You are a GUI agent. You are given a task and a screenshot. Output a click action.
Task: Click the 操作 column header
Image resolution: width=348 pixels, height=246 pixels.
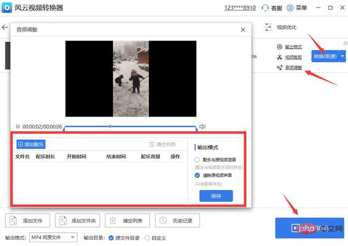[175, 157]
